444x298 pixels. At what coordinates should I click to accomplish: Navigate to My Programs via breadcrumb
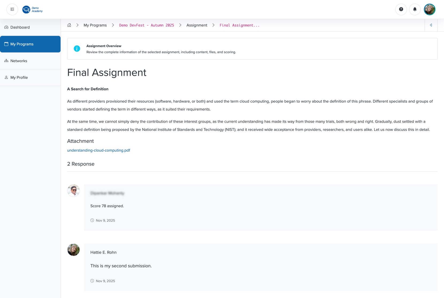[x=95, y=25]
